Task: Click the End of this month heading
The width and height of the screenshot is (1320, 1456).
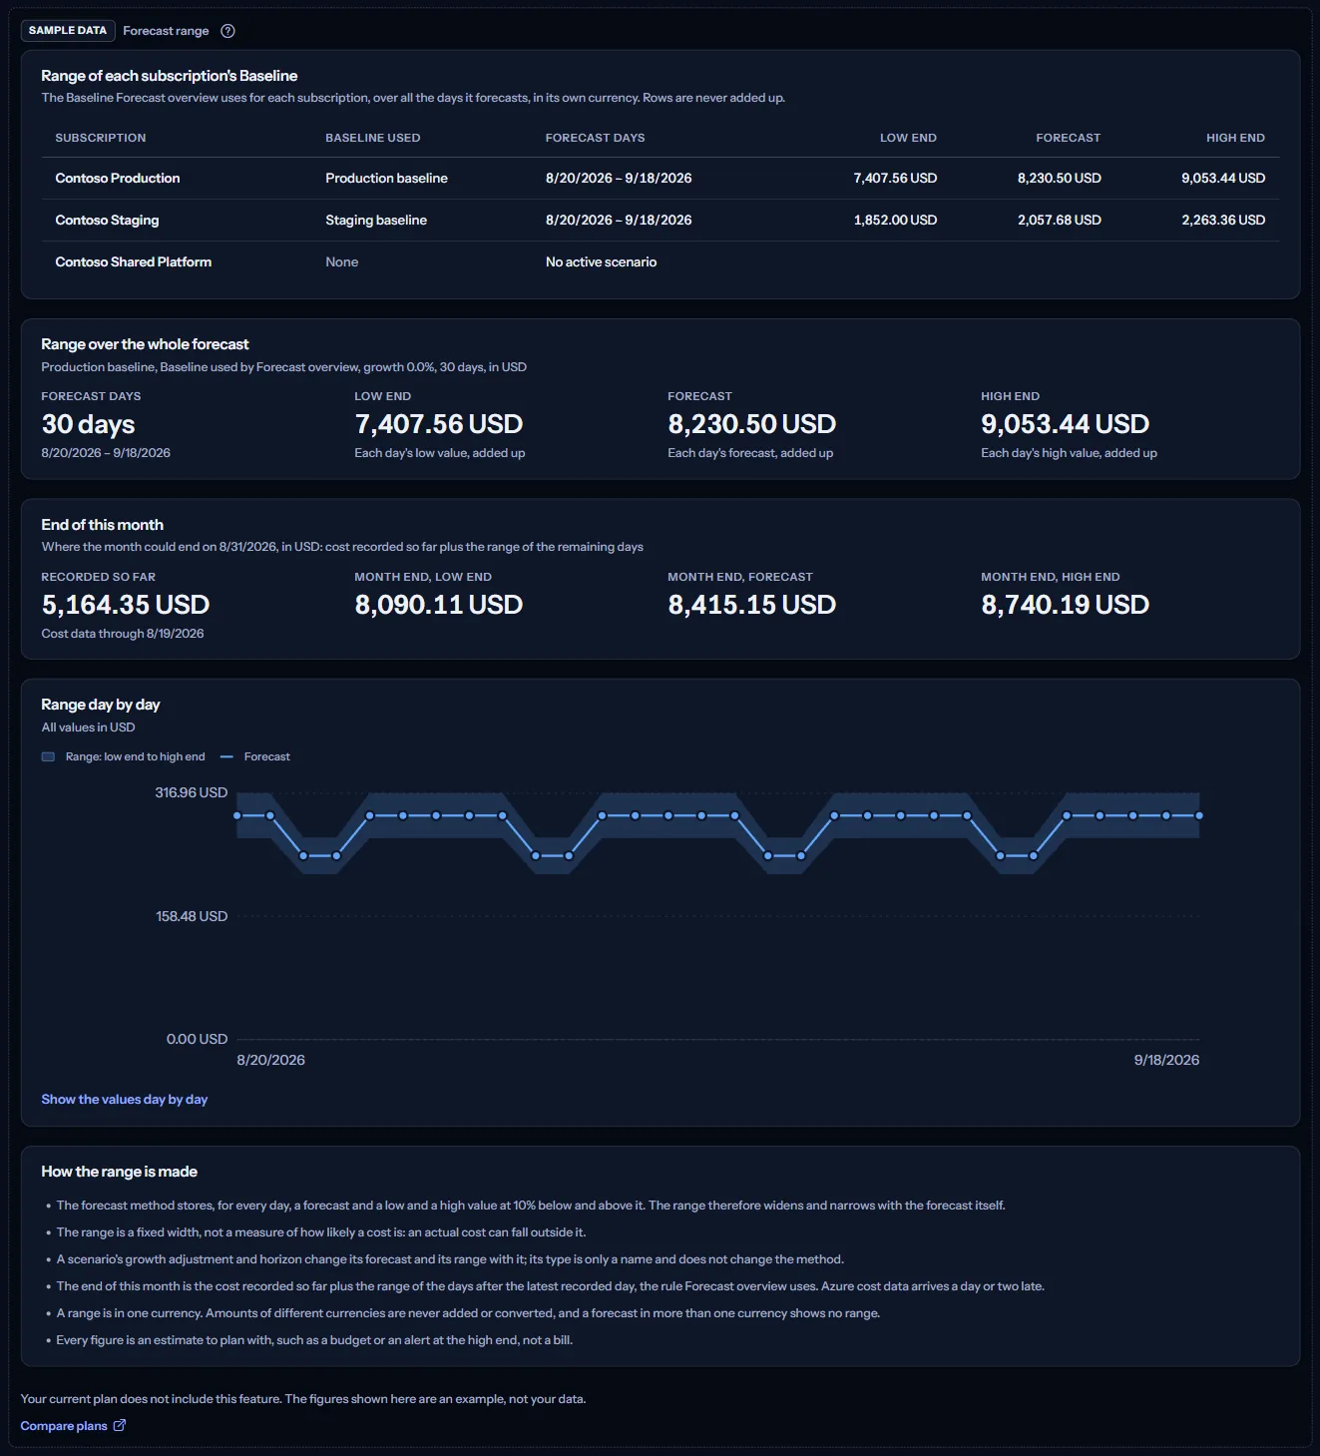Action: [x=103, y=525]
